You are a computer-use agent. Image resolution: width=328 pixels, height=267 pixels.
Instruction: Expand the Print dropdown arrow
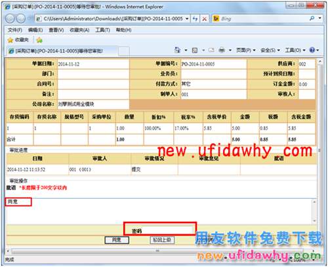(x=230, y=51)
